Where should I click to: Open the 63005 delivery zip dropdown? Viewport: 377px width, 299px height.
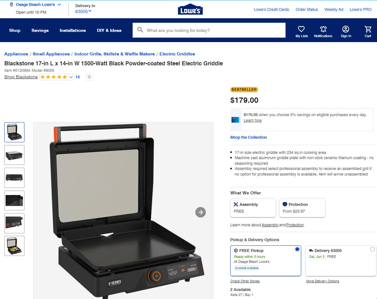click(83, 11)
